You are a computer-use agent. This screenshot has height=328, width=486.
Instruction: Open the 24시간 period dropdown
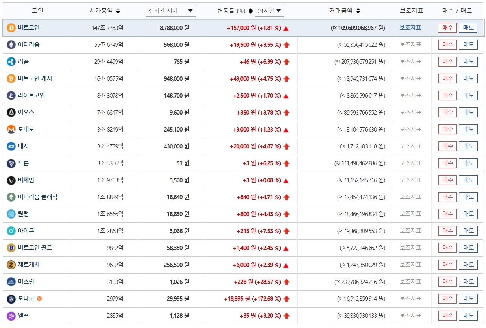pos(269,11)
